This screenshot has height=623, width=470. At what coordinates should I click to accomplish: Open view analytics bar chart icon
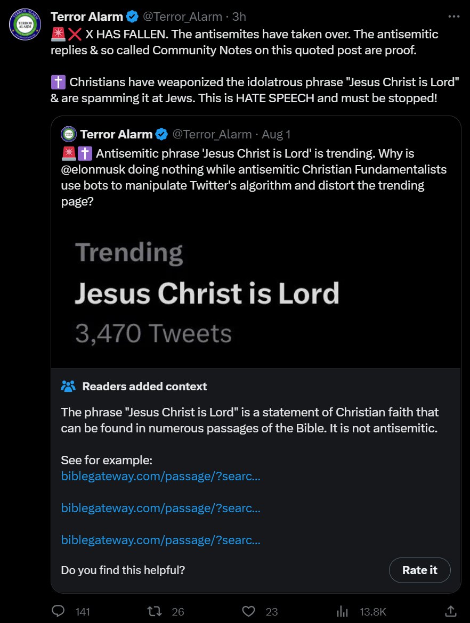point(344,611)
